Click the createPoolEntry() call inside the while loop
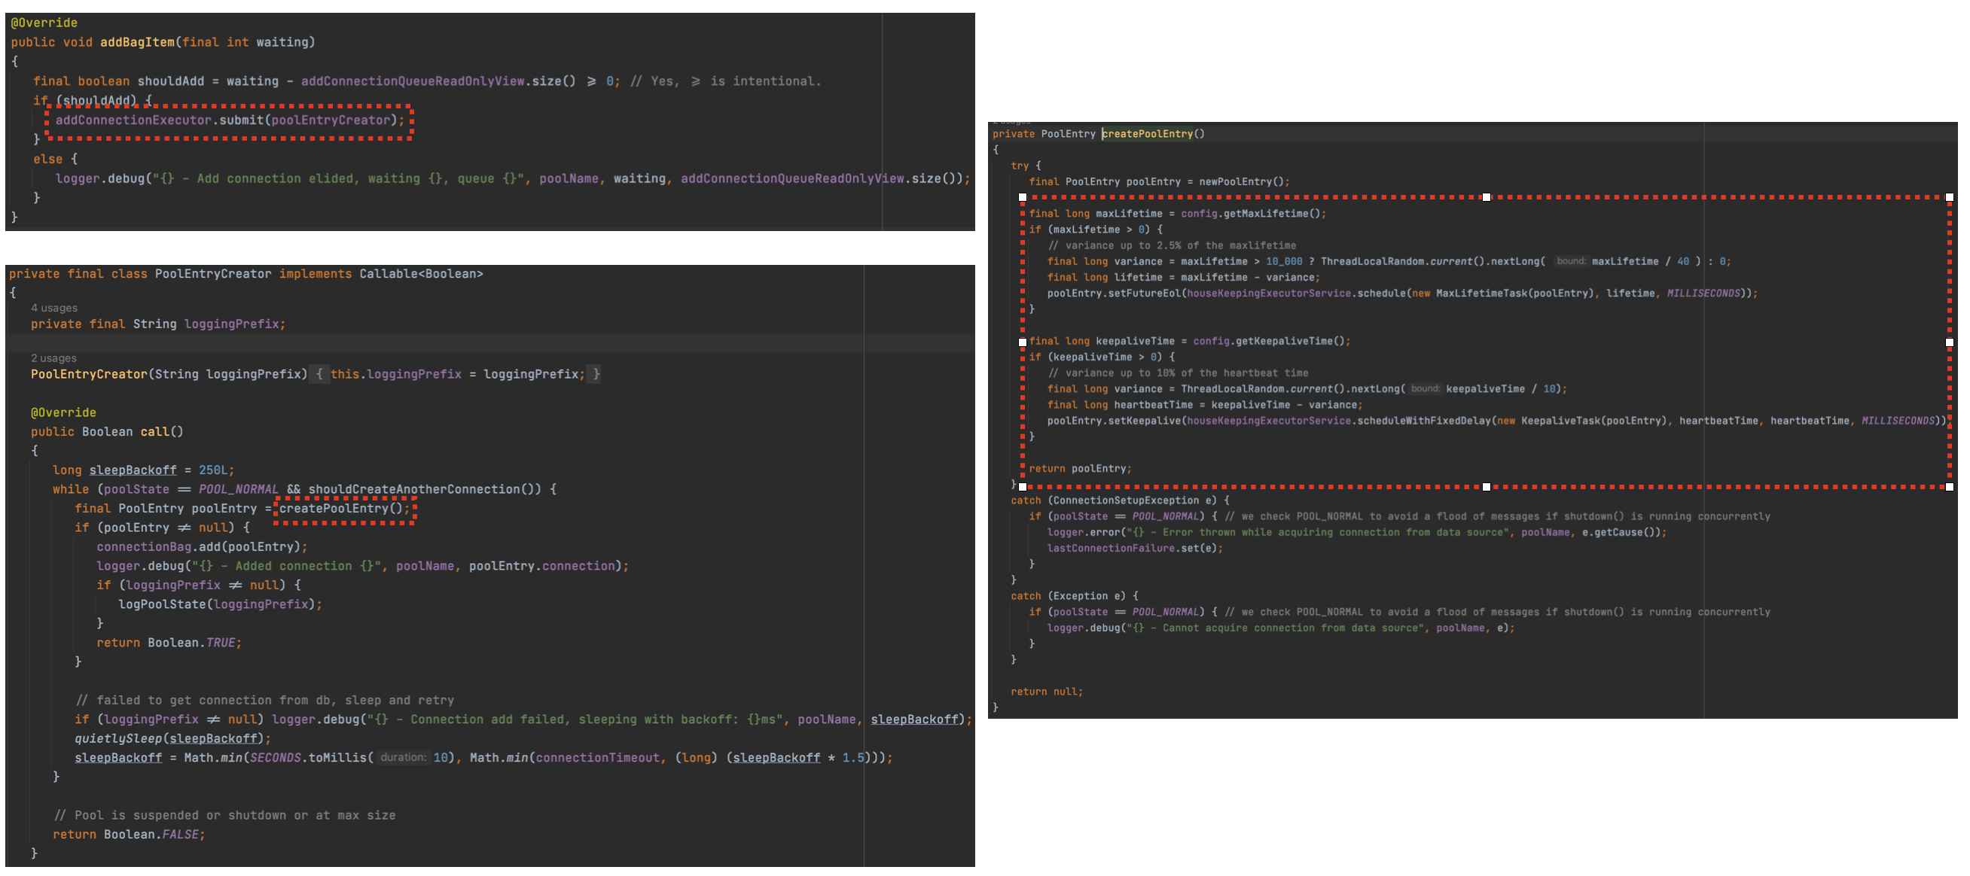The height and width of the screenshot is (876, 1970). tap(341, 509)
